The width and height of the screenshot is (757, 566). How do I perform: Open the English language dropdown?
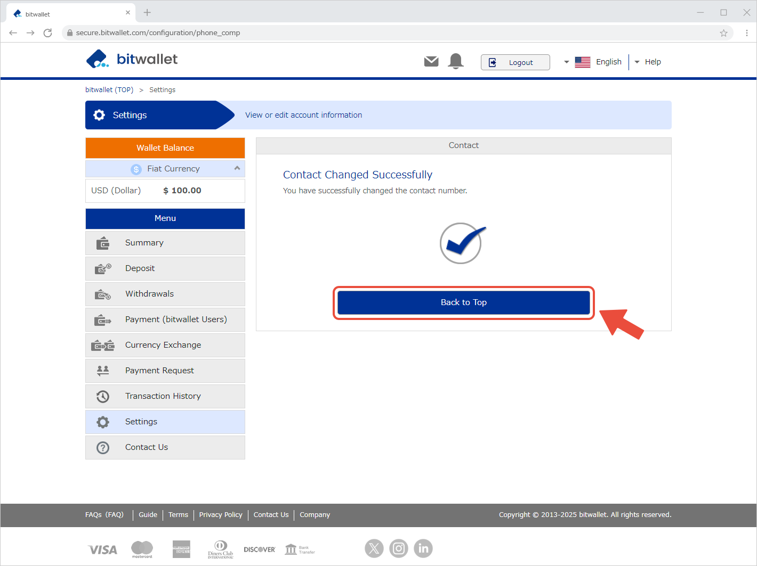pyautogui.click(x=593, y=62)
